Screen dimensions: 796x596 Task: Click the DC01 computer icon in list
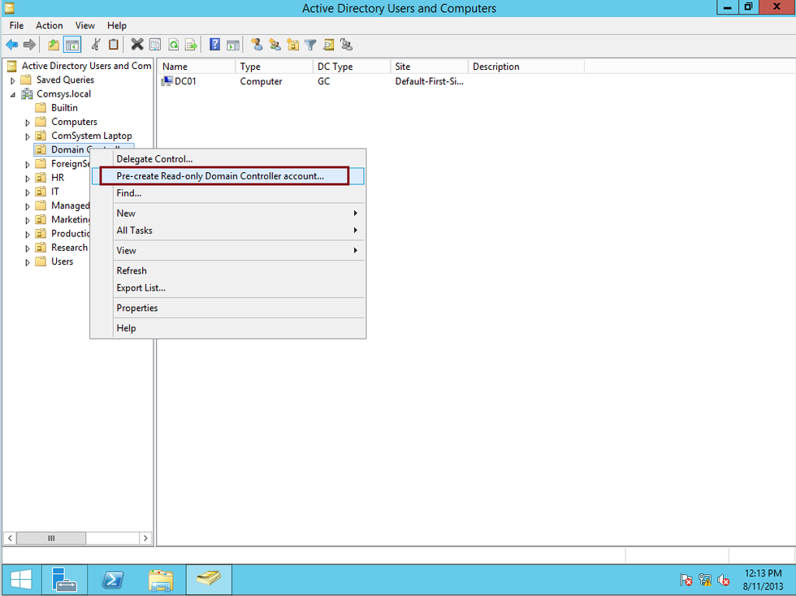(x=167, y=81)
